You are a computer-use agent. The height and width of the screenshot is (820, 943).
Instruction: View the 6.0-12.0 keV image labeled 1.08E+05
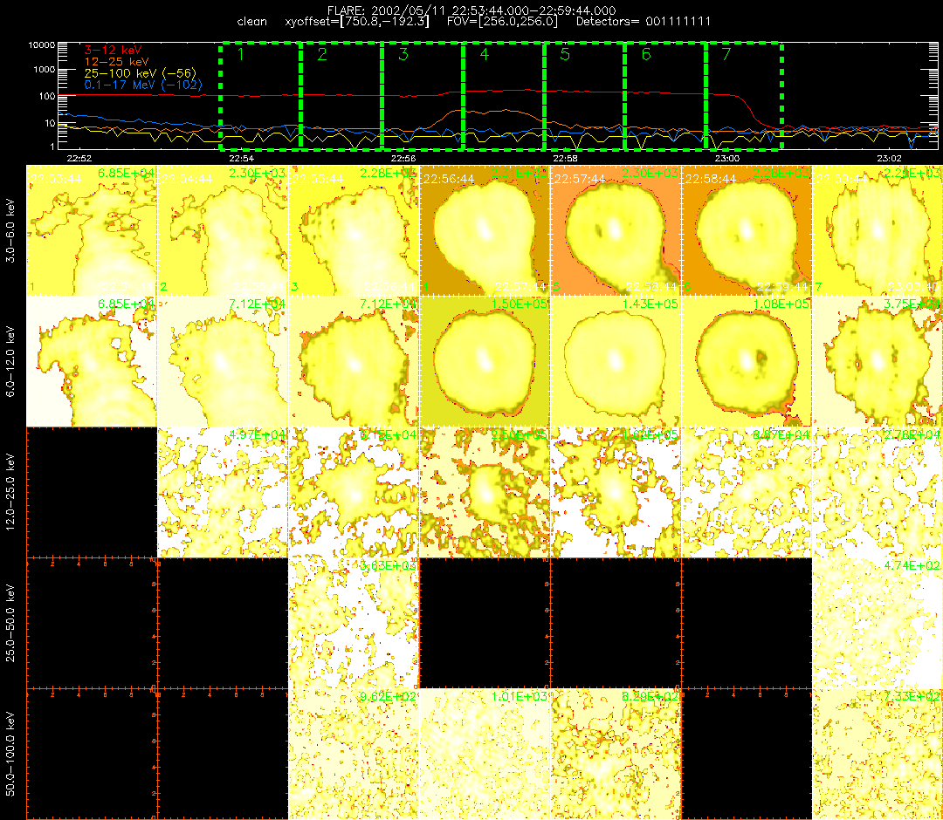coord(747,361)
